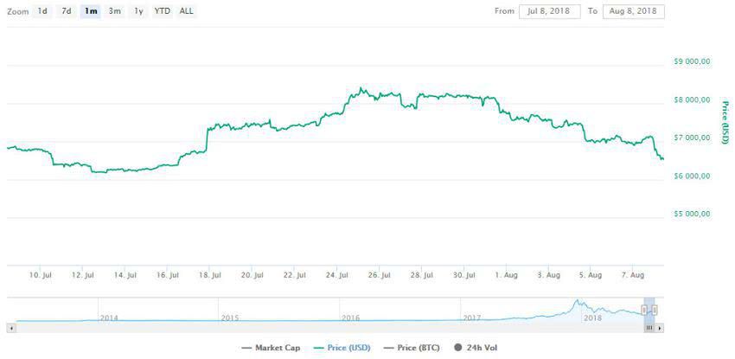Click the navigator scrollbar thumb grip
Screen dimensions: 735x359
point(649,329)
